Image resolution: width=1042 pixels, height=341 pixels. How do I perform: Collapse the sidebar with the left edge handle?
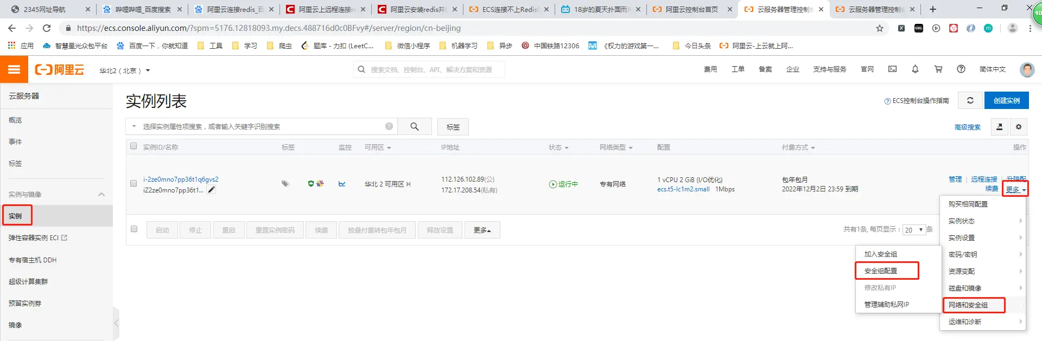click(x=116, y=323)
